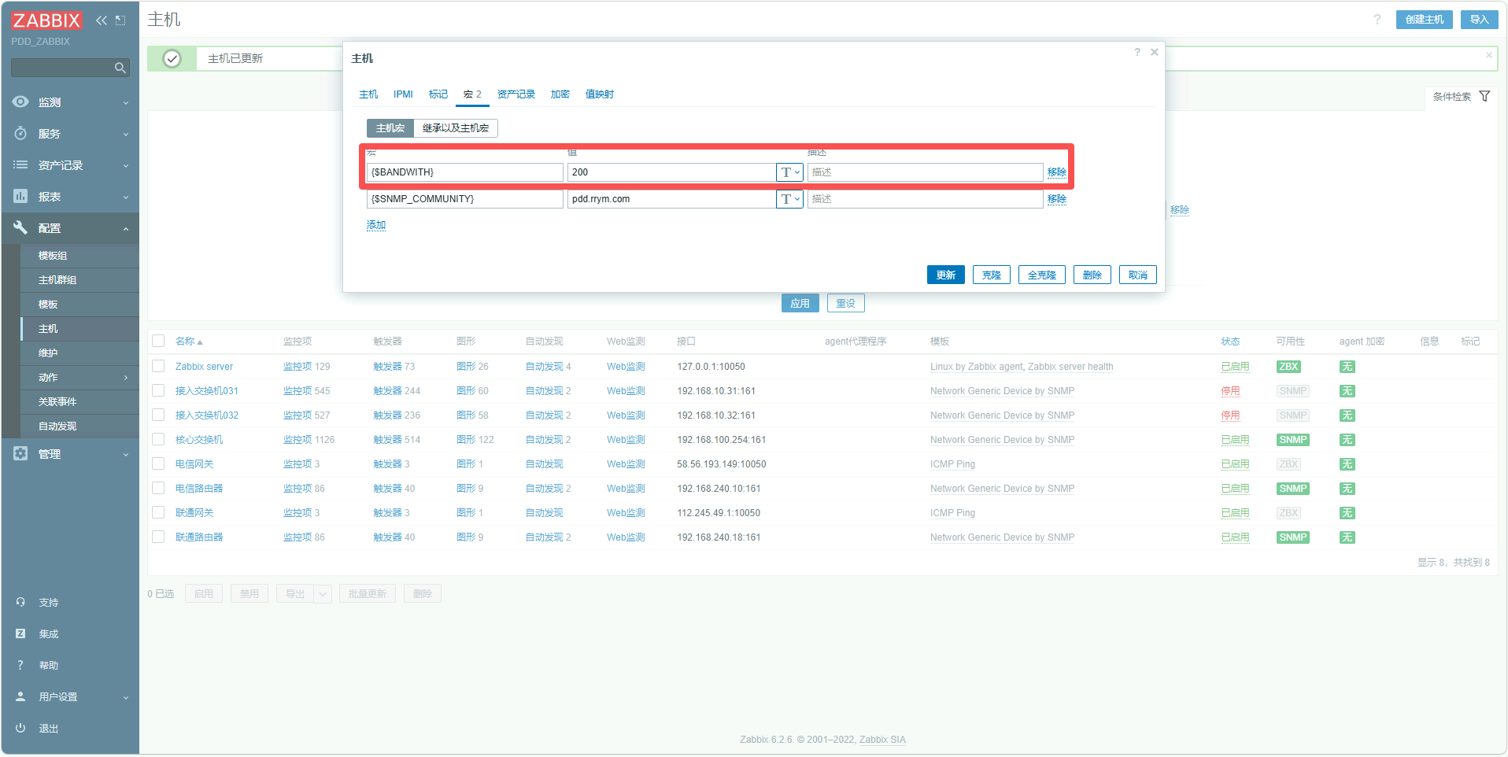Tick the checkbox for Zabbix server

158,367
